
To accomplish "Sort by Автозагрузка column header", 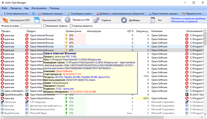I will [105, 31].
